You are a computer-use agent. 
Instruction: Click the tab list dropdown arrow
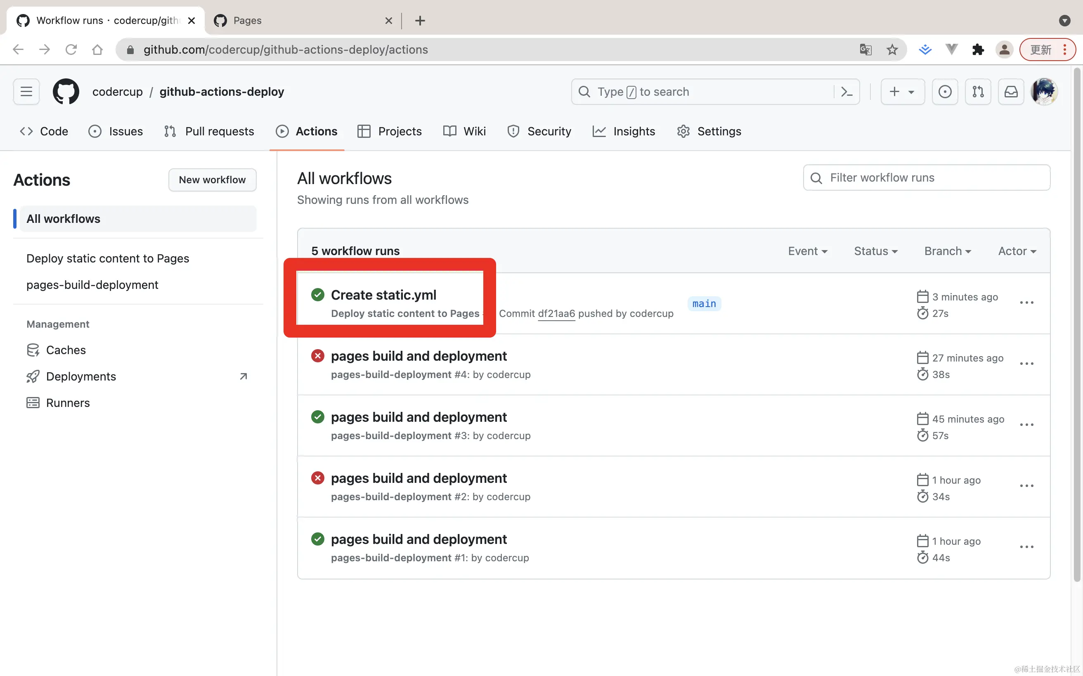pyautogui.click(x=1065, y=21)
